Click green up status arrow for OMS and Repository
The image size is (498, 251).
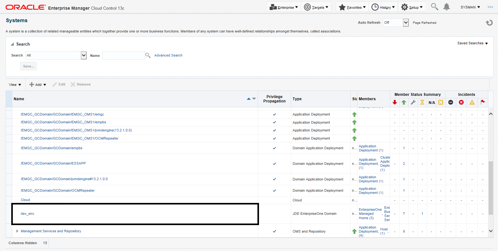354,231
